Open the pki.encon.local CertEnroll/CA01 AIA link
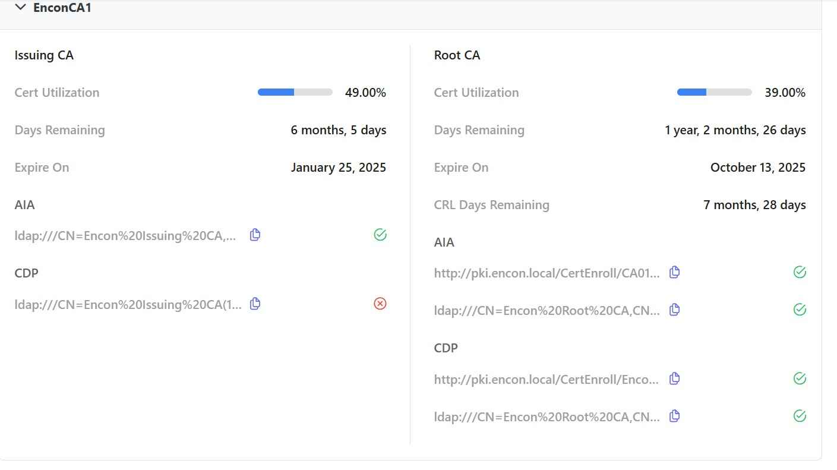This screenshot has width=837, height=470. [547, 273]
